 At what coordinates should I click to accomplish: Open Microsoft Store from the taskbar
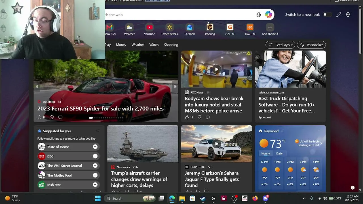[193, 198]
